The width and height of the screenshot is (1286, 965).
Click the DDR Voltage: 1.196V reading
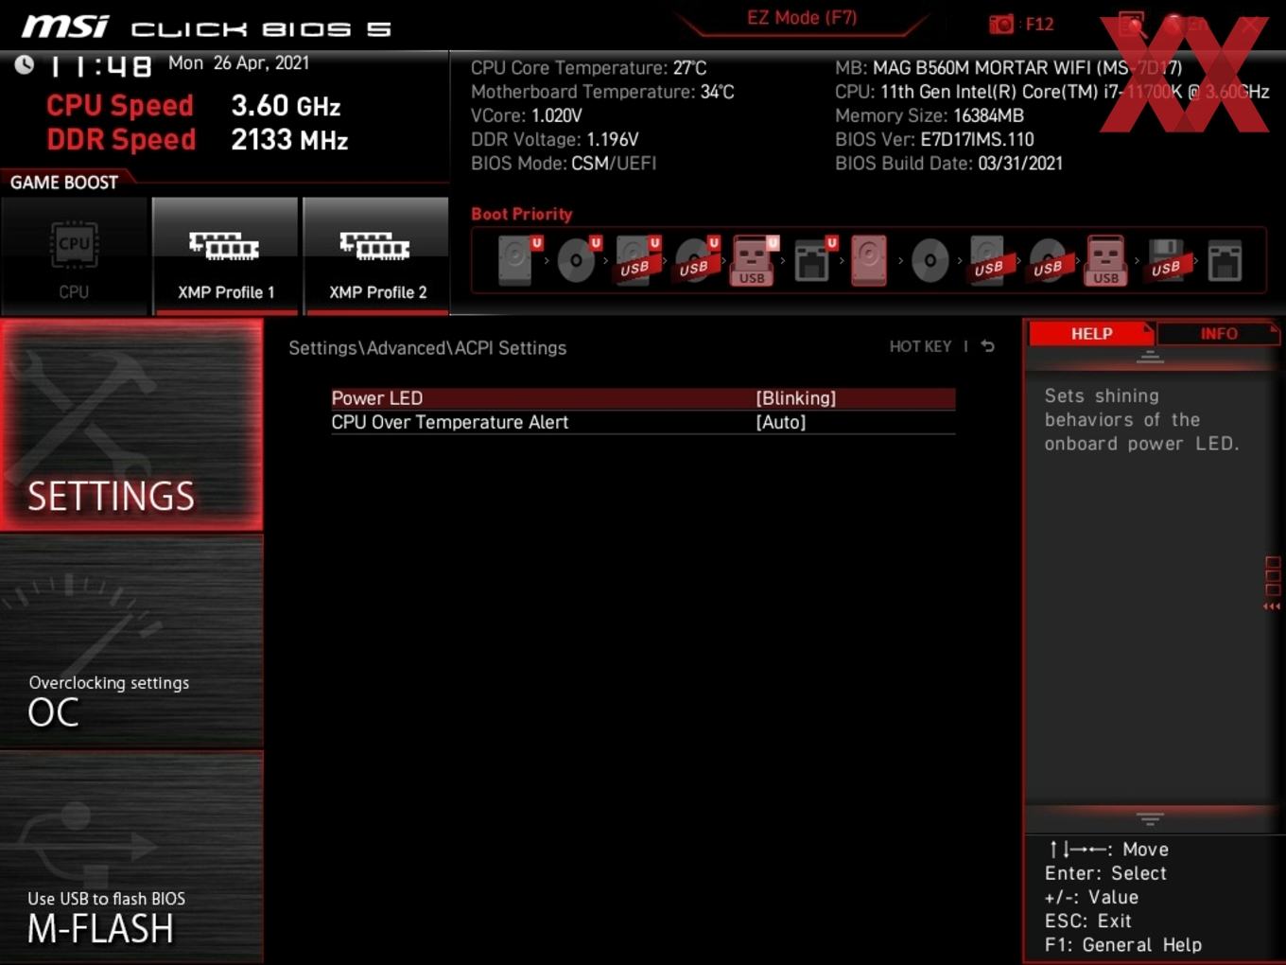555,139
